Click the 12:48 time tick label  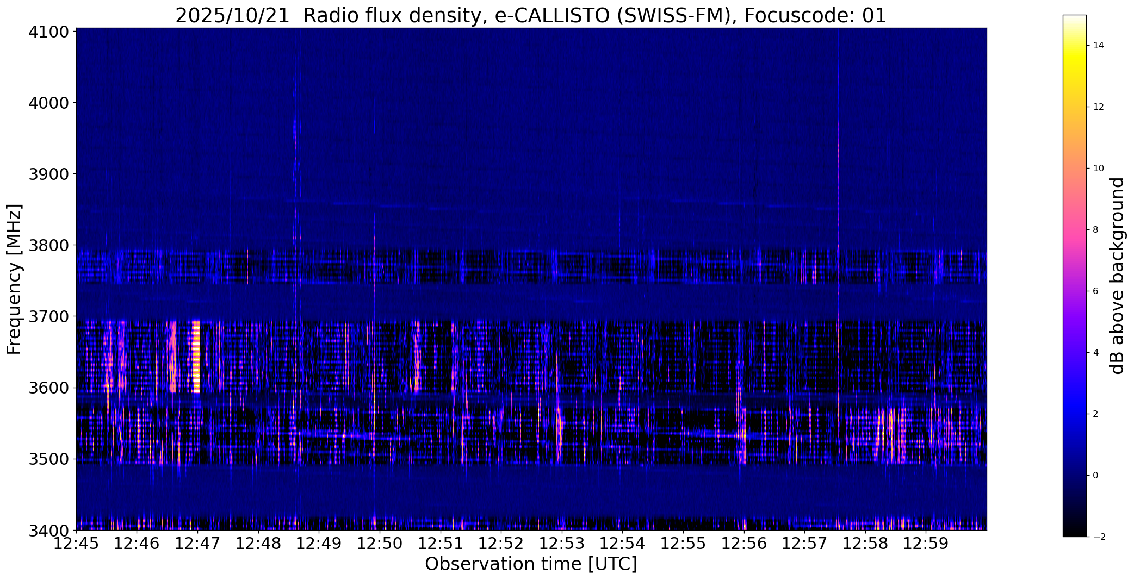pos(258,544)
